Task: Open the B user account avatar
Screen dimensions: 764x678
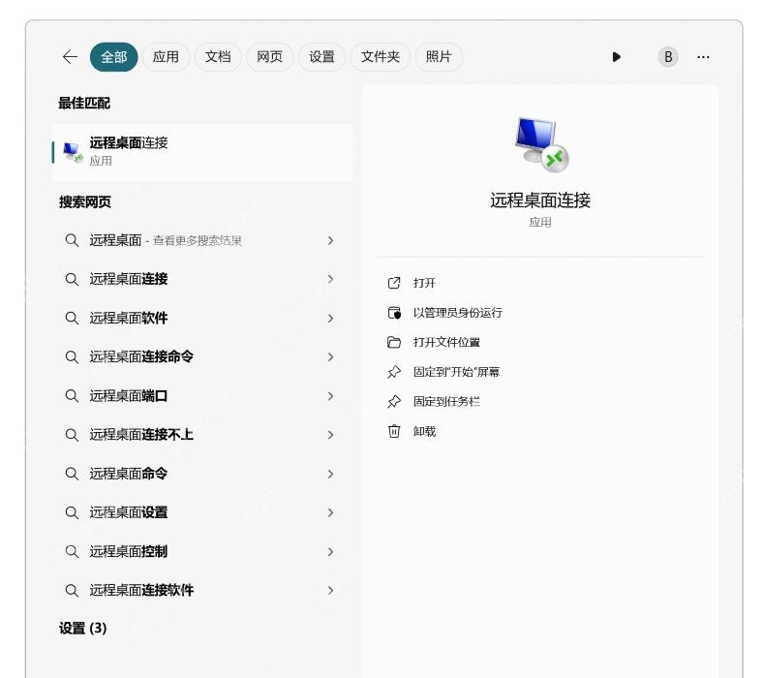Action: (x=668, y=57)
